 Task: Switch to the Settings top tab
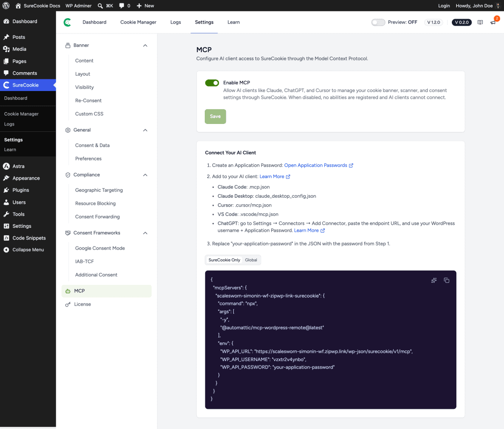pyautogui.click(x=204, y=22)
